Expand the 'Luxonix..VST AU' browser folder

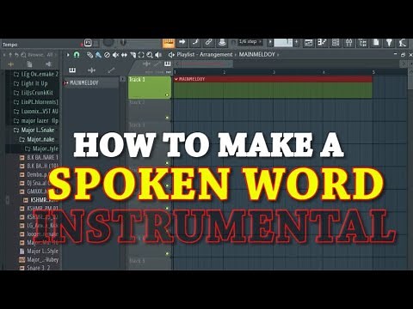coord(36,111)
